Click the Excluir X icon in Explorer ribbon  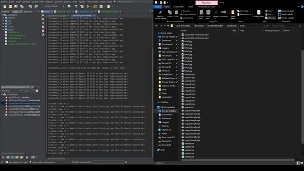(x=216, y=13)
